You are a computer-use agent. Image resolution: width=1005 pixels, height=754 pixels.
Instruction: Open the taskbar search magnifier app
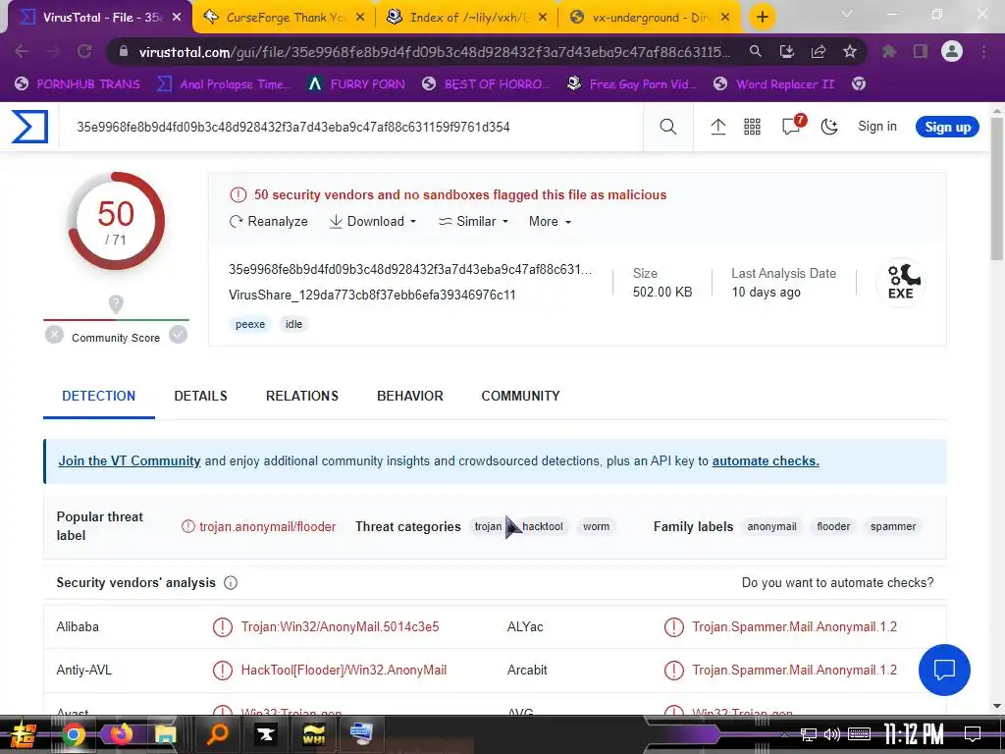coord(217,734)
